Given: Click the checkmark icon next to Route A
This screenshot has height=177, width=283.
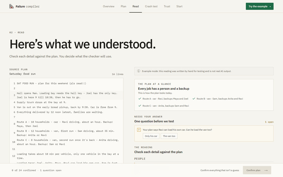Looking at the screenshot, I should point(140,99).
